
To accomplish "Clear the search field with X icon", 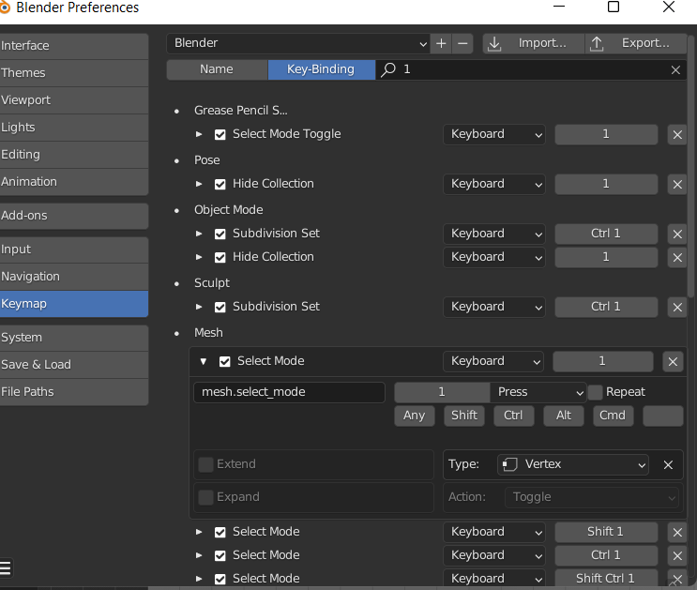I will (675, 69).
